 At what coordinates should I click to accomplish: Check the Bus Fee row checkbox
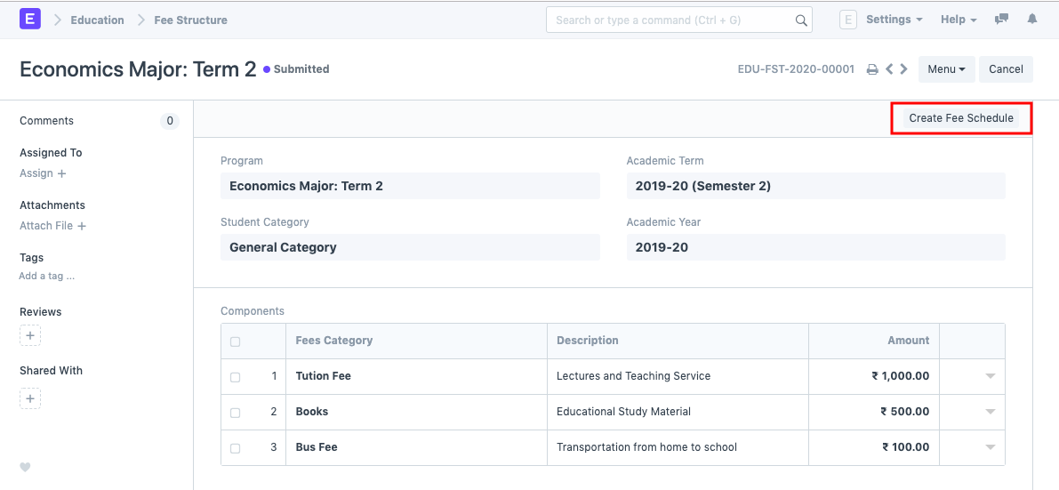(x=235, y=448)
